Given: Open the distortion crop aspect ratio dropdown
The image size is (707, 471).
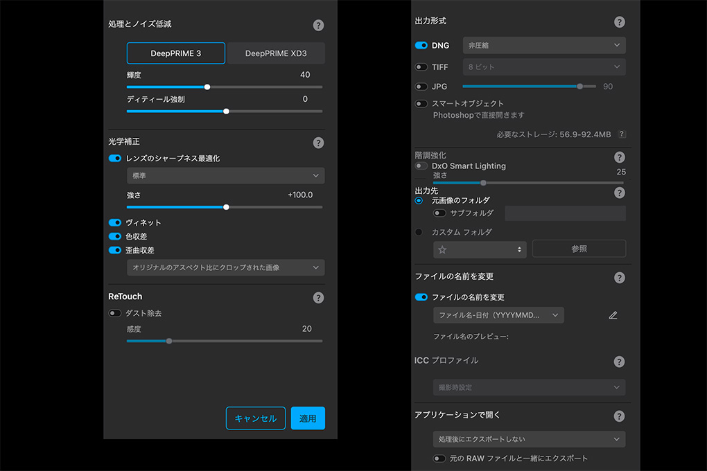Looking at the screenshot, I should (225, 267).
